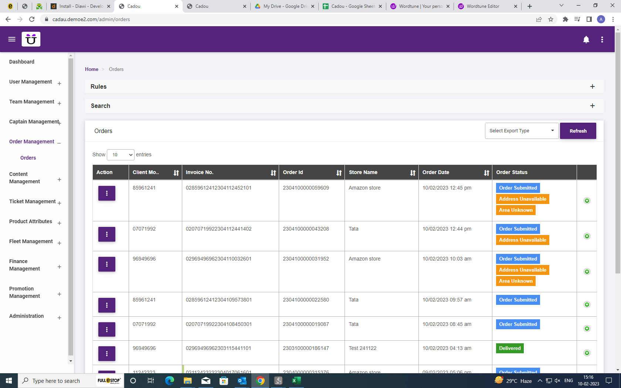
Task: Click the Cadou logo in header
Action: (x=31, y=39)
